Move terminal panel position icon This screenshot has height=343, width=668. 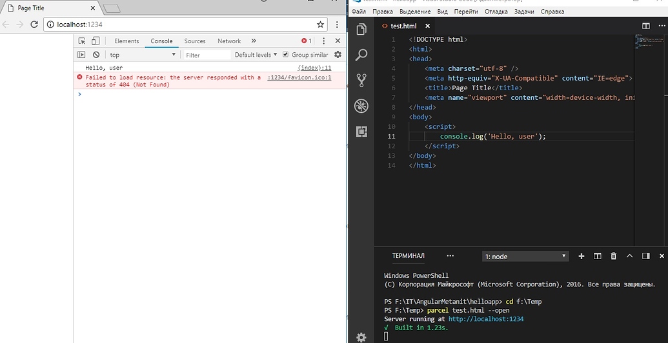pos(646,256)
